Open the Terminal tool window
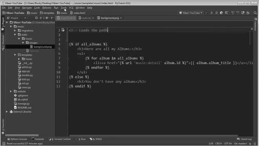This screenshot has height=146, width=259. pyautogui.click(x=38, y=139)
